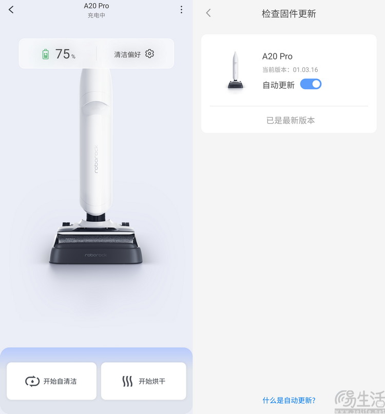Tap the 当前版本: 01.03.16 text
The width and height of the screenshot is (385, 414).
[x=290, y=70]
